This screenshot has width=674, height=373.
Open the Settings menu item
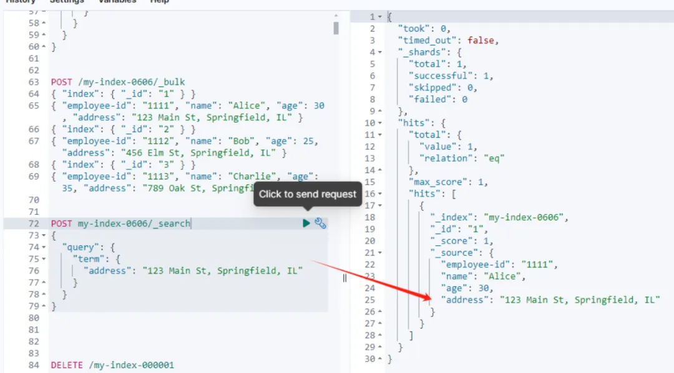[67, 2]
